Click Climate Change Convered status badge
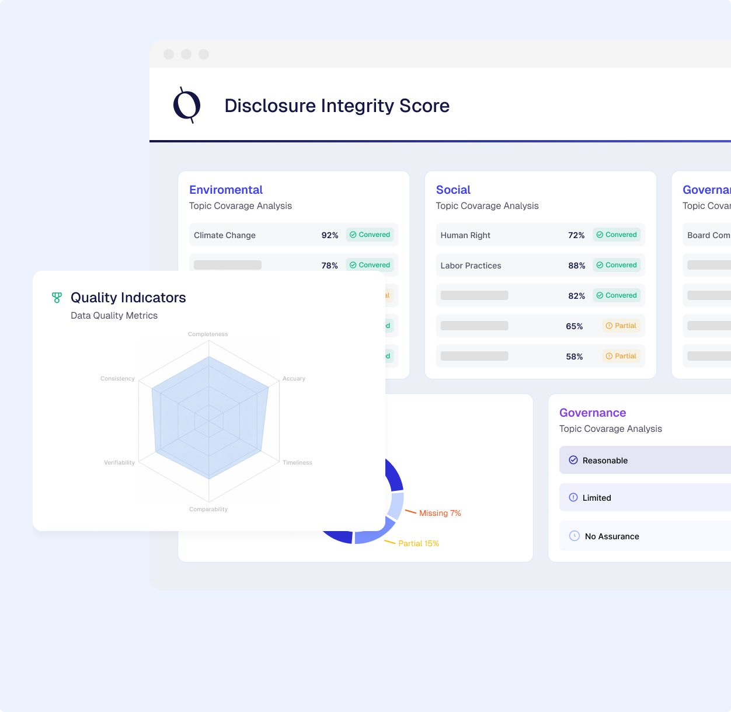731x712 pixels. [x=370, y=235]
